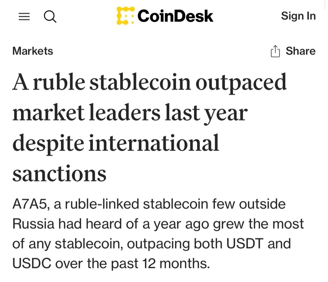
Task: Click the CoinDesk wordmark to go home
Action: (x=175, y=16)
